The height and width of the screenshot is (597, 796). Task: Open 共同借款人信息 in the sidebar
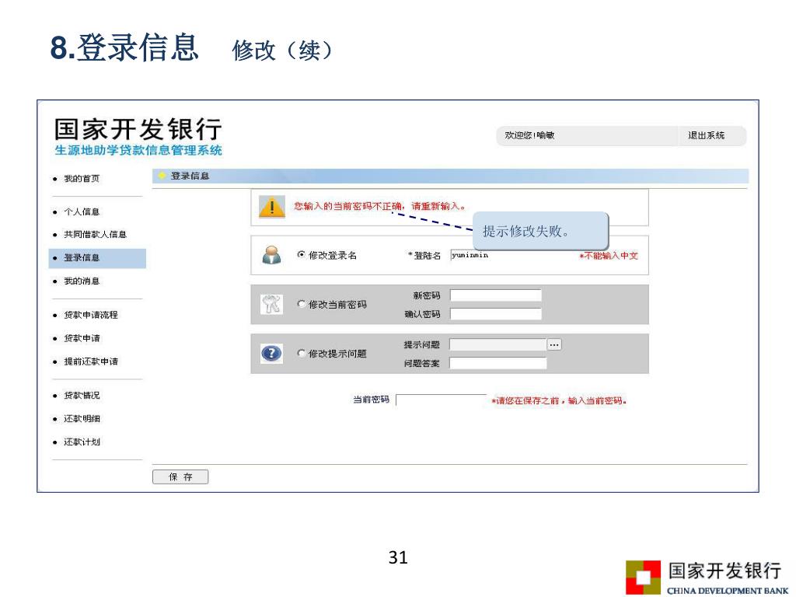point(95,235)
